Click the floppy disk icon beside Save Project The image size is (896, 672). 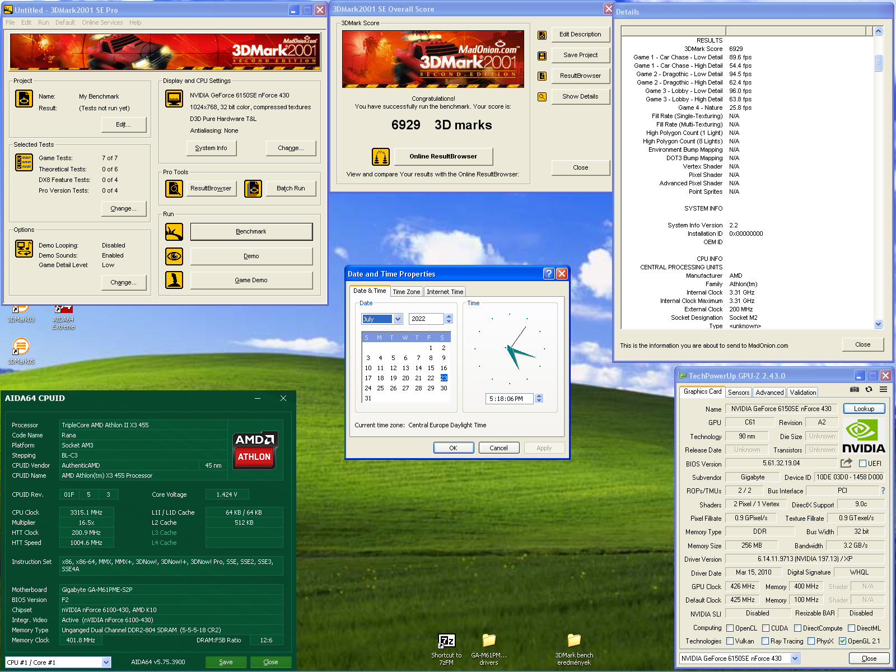[x=542, y=56]
